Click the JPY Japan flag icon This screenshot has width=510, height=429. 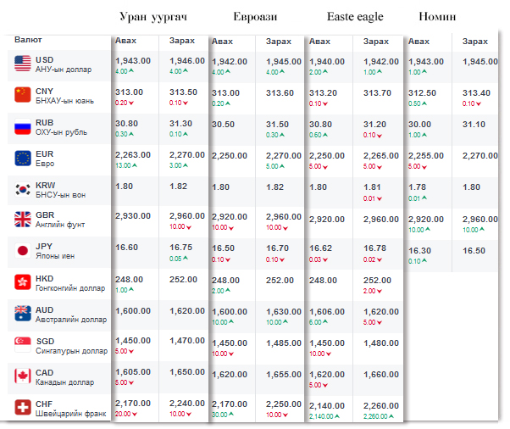(23, 251)
